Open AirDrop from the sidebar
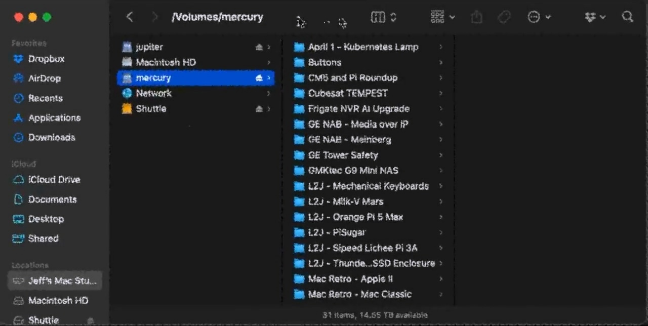Viewport: 648px width, 326px height. 44,78
